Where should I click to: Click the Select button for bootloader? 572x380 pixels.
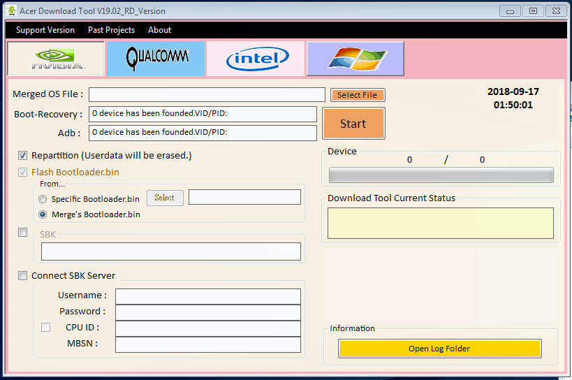tap(165, 198)
